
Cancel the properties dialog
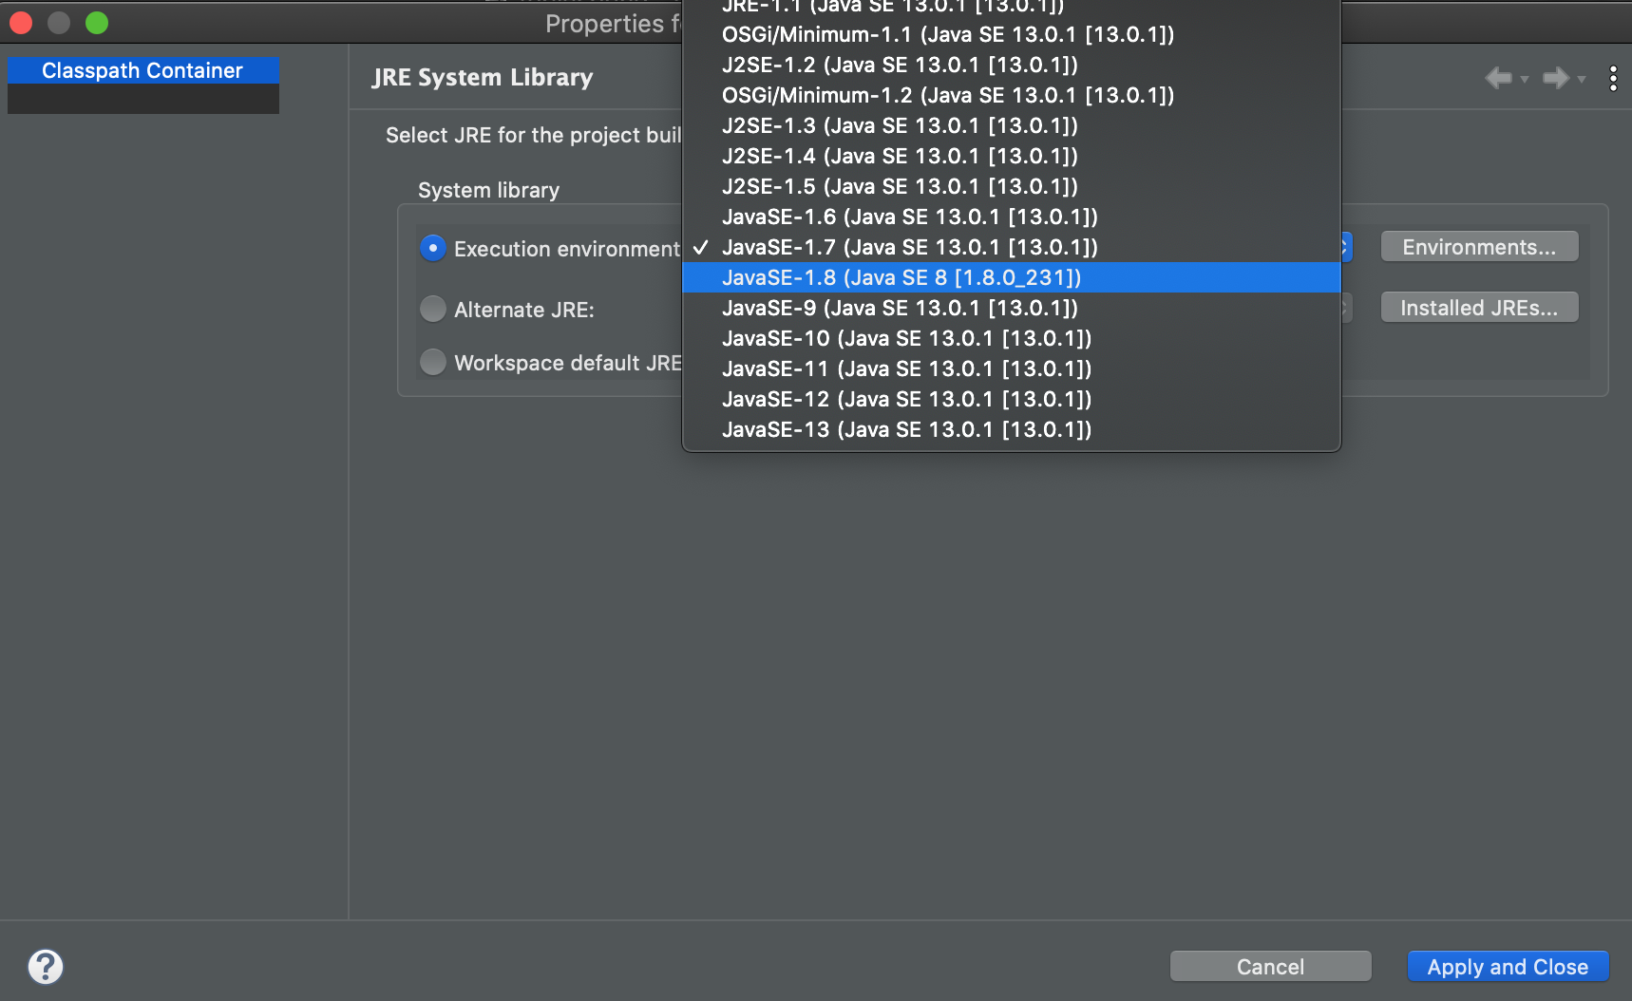point(1270,967)
